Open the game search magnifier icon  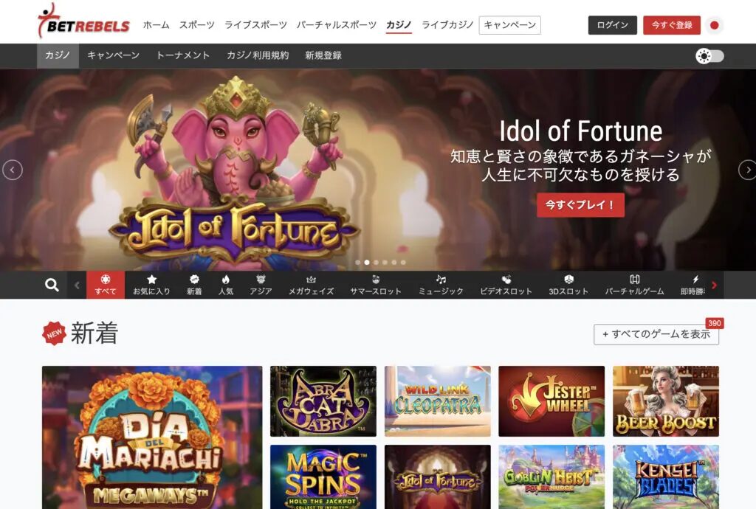(52, 285)
